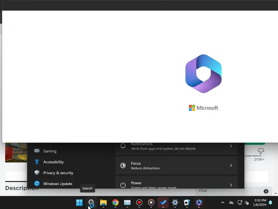Expand the Focus row chevron
The image size is (278, 209).
click(231, 165)
